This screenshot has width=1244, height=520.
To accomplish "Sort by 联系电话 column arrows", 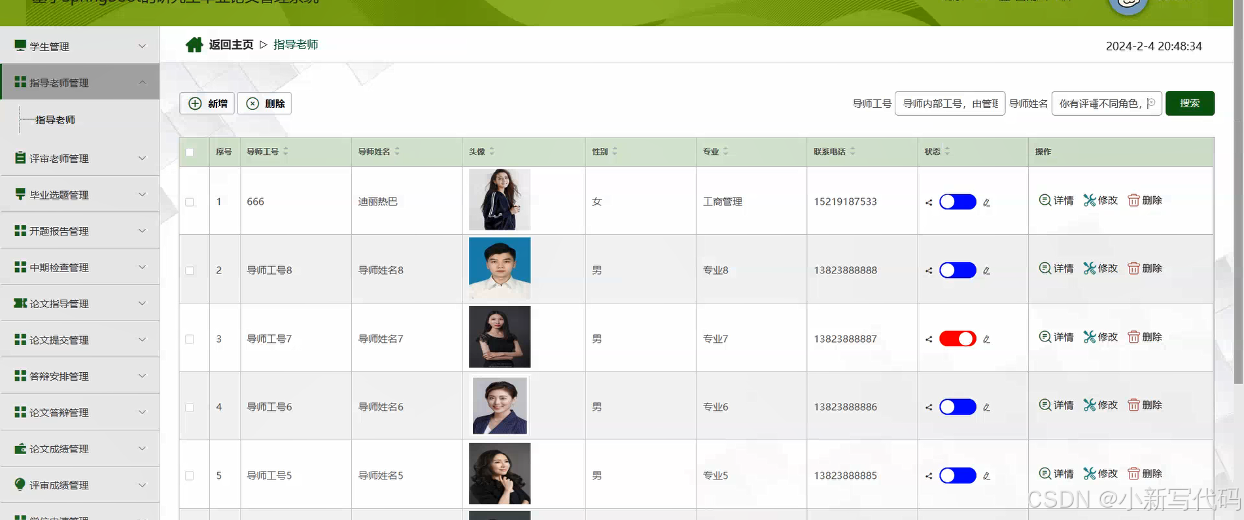I will 852,151.
